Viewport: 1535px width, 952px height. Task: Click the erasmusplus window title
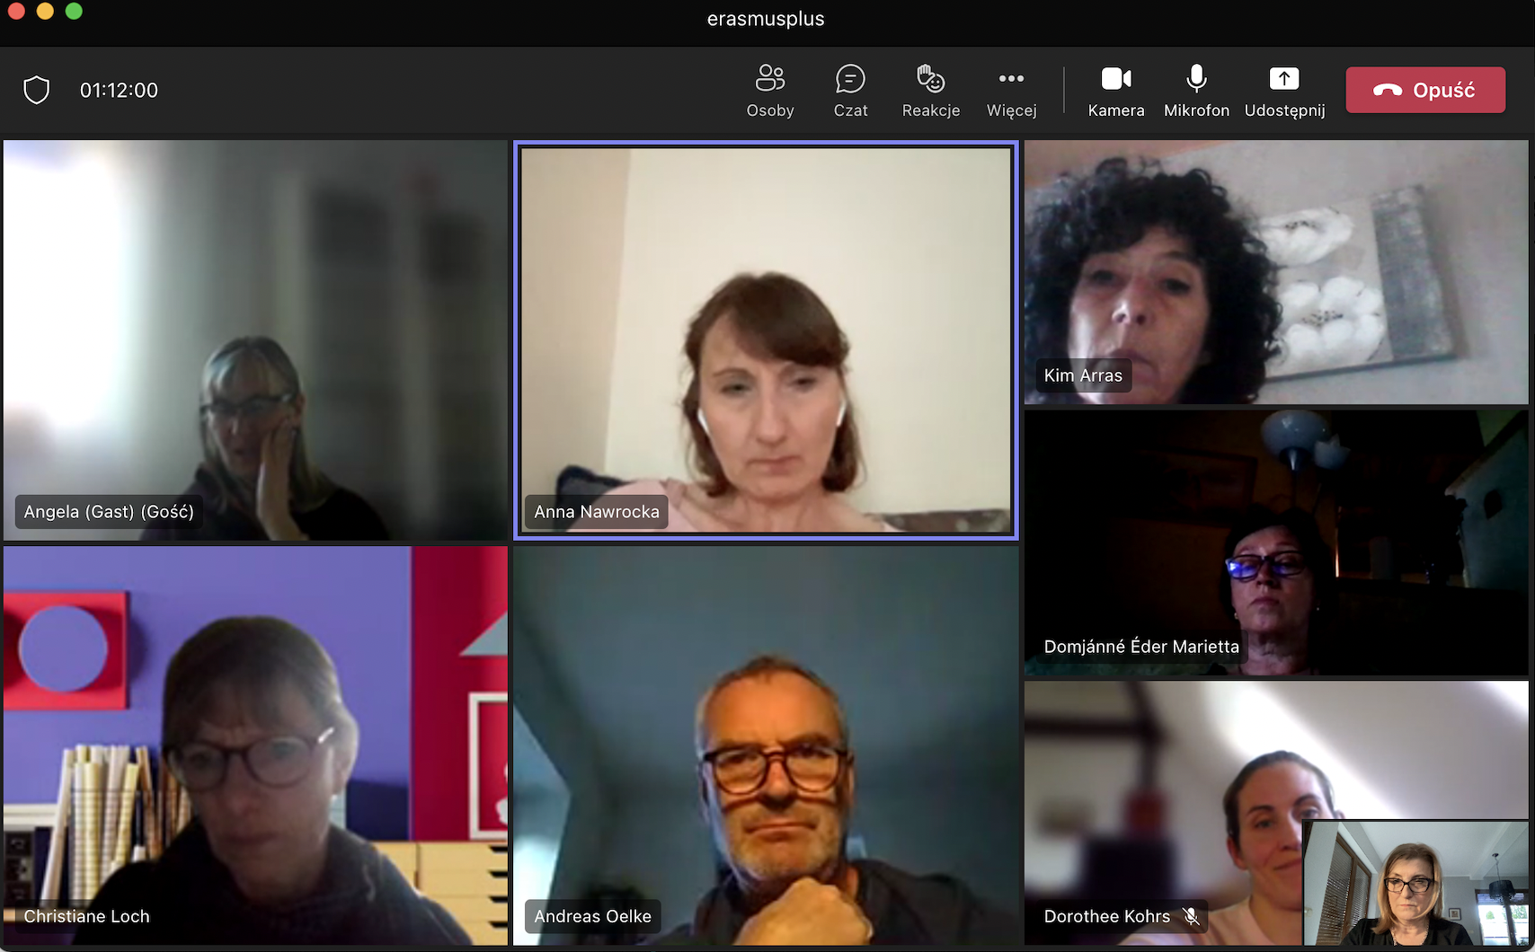click(766, 19)
